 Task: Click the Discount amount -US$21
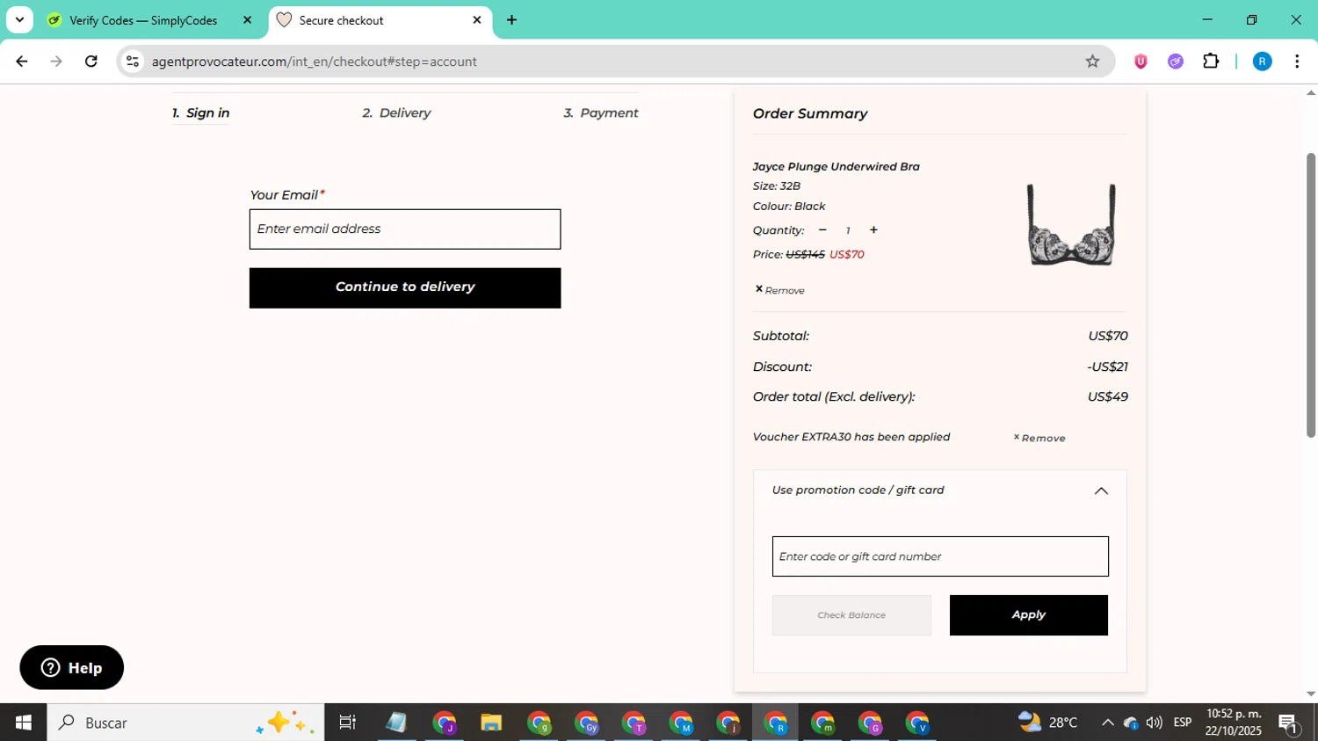click(x=1107, y=367)
